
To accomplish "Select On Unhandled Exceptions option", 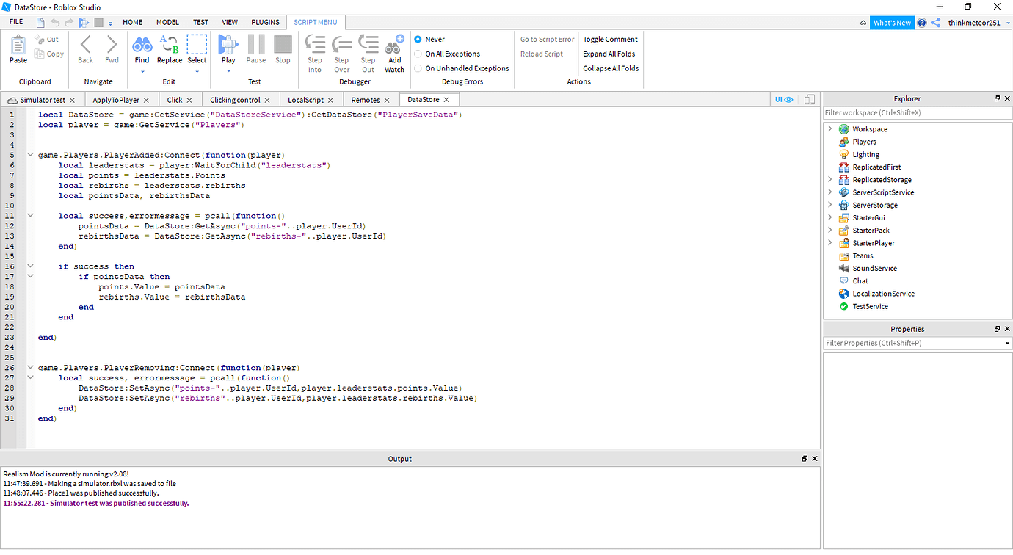I will [418, 69].
